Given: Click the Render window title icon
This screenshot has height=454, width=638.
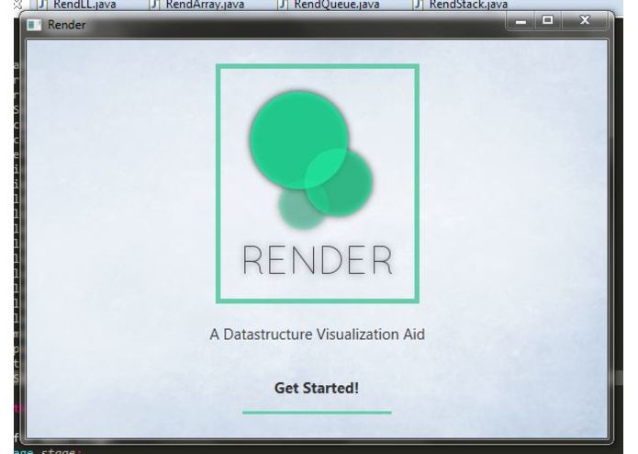Looking at the screenshot, I should point(34,25).
